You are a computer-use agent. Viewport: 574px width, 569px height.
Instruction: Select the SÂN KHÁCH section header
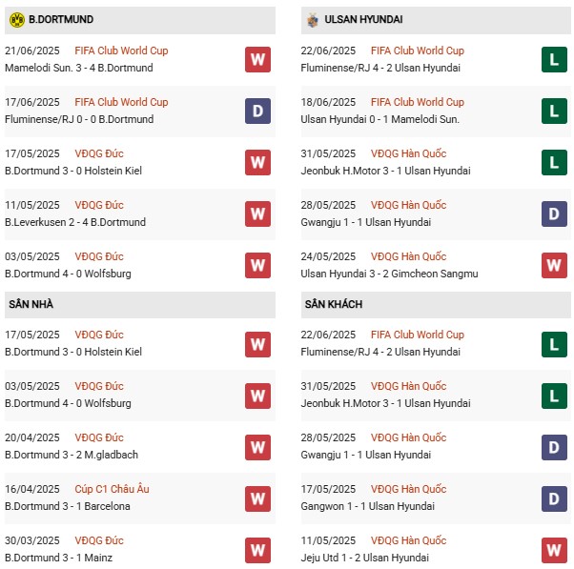pyautogui.click(x=333, y=304)
